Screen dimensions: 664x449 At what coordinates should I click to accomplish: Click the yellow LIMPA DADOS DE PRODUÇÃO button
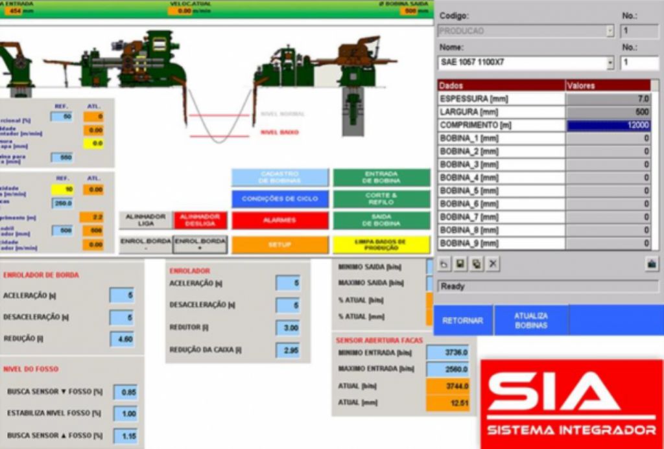click(381, 244)
